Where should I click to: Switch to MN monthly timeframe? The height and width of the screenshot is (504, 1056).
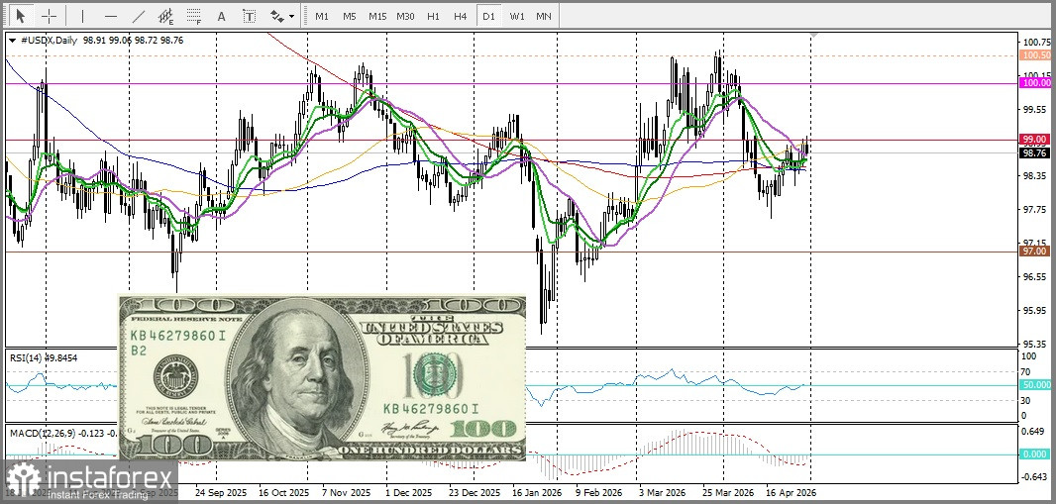click(x=544, y=15)
